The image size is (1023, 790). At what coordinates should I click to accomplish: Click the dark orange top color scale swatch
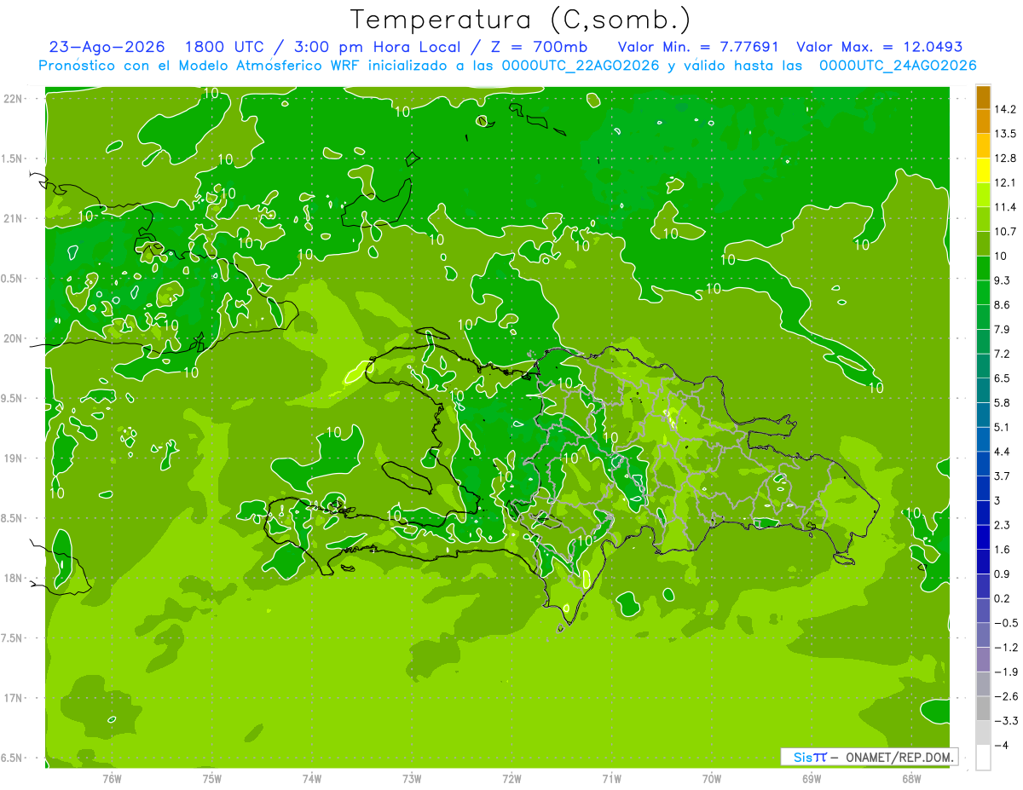point(983,97)
